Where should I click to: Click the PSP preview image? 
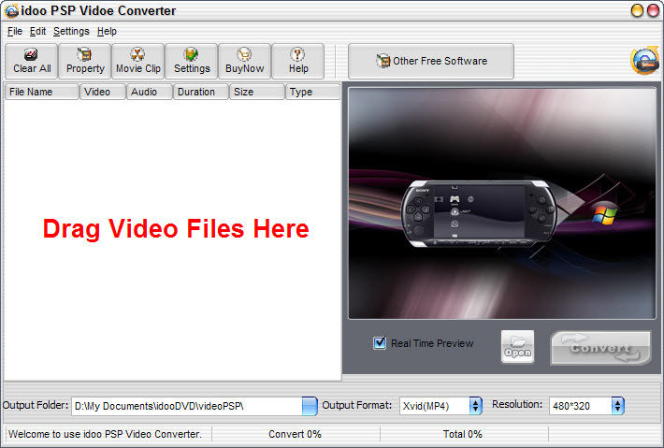coord(502,203)
